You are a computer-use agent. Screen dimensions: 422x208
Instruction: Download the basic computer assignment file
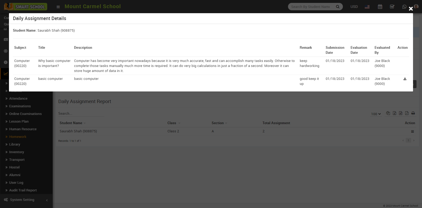tap(405, 79)
